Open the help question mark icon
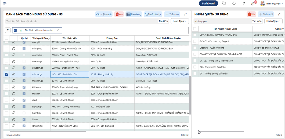285x139 pixels. pyautogui.click(x=244, y=3)
